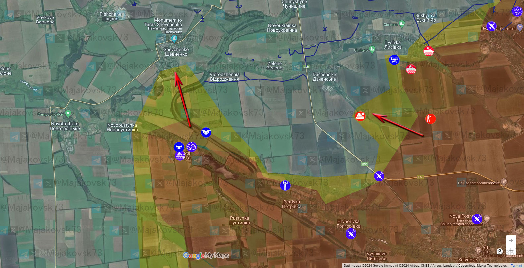This screenshot has height=268, width=524.
Task: Click the Vyshneve place label
Action: point(377,256)
